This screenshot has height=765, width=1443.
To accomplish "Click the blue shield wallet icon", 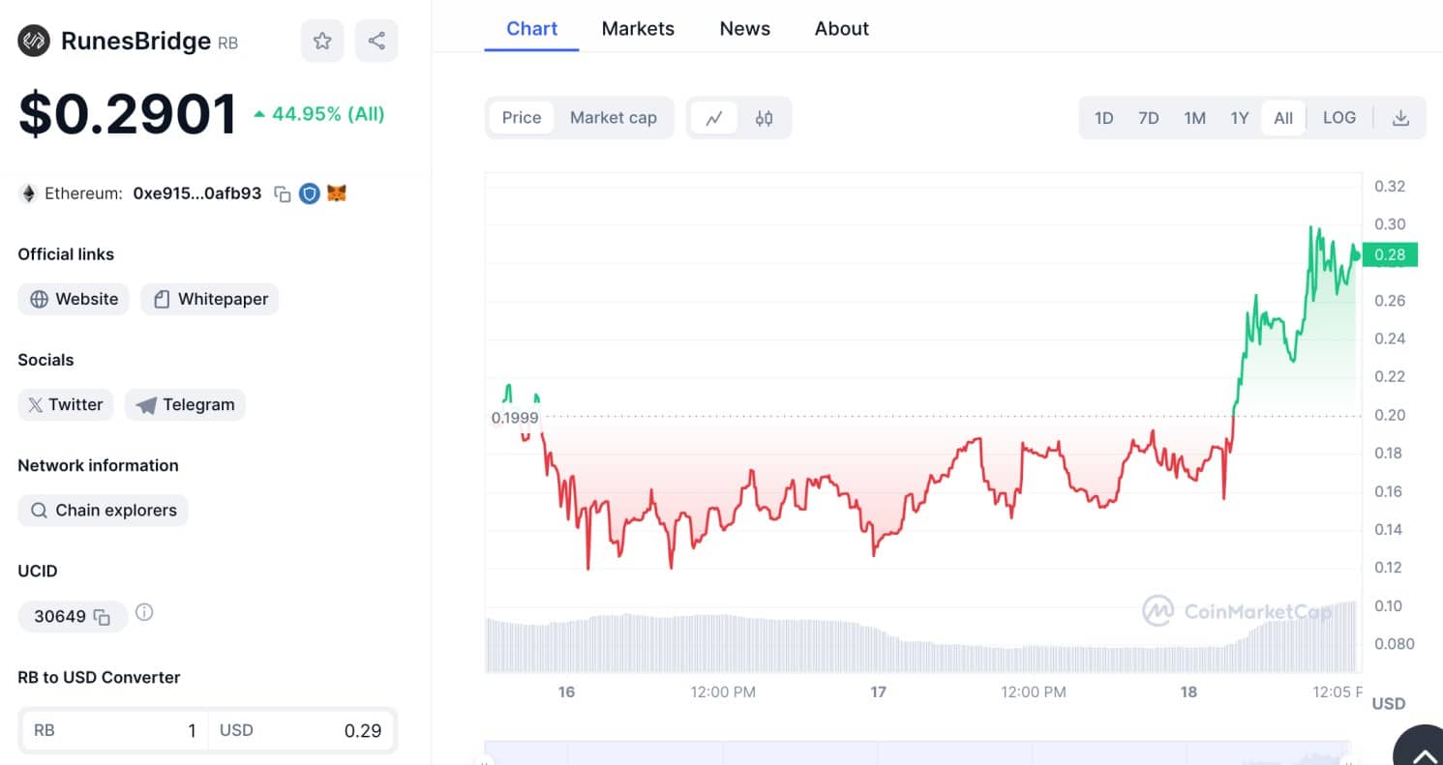I will [x=310, y=193].
